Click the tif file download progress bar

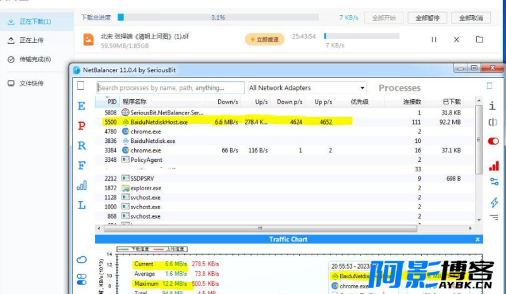361,36
